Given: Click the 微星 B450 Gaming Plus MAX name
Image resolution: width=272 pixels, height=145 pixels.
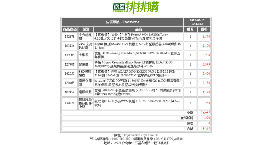Looking at the screenshot, I should point(138,55).
